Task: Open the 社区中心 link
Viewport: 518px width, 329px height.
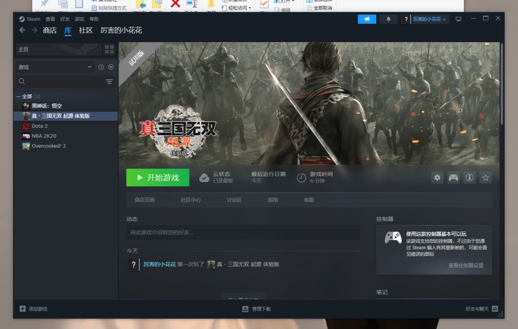Action: pos(190,200)
